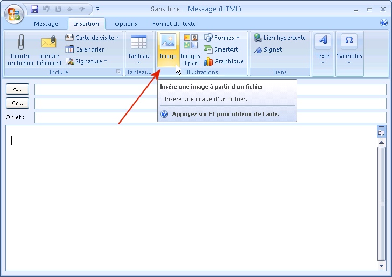
Task: Insert a Lien hypertexte
Action: 279,38
